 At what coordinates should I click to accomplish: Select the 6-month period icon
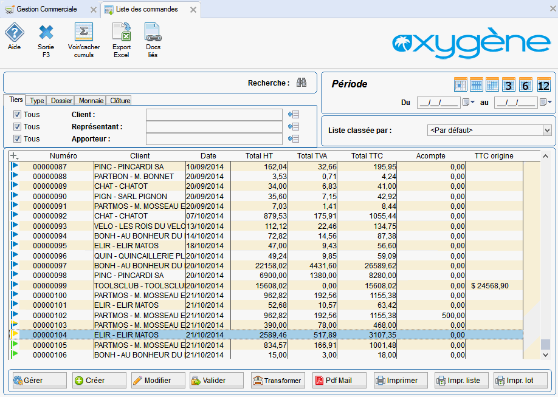point(526,84)
